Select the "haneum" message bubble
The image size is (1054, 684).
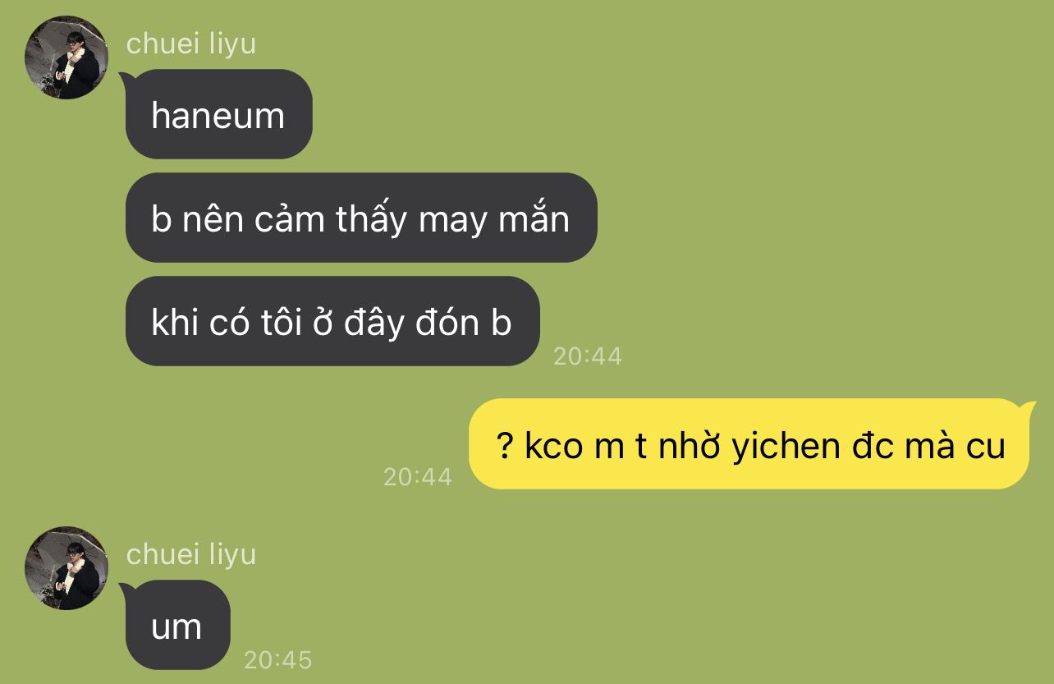pyautogui.click(x=218, y=114)
